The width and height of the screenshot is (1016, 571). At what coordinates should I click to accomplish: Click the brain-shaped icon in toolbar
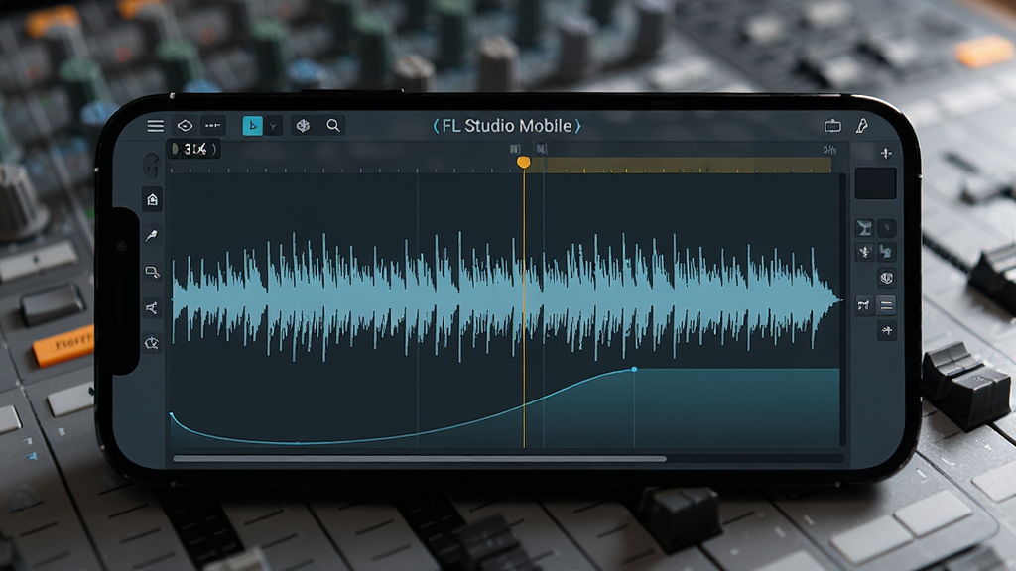[303, 126]
